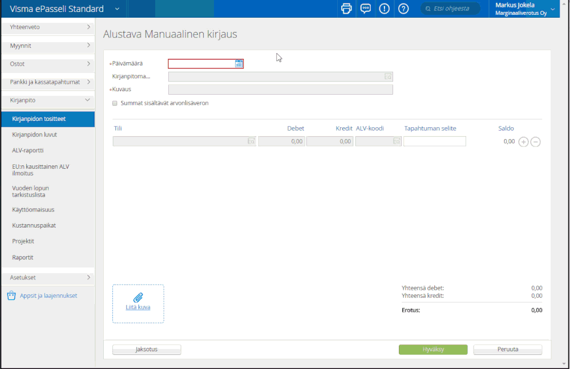This screenshot has height=369, width=570.
Task: Click the Erotus total label
Action: point(411,310)
